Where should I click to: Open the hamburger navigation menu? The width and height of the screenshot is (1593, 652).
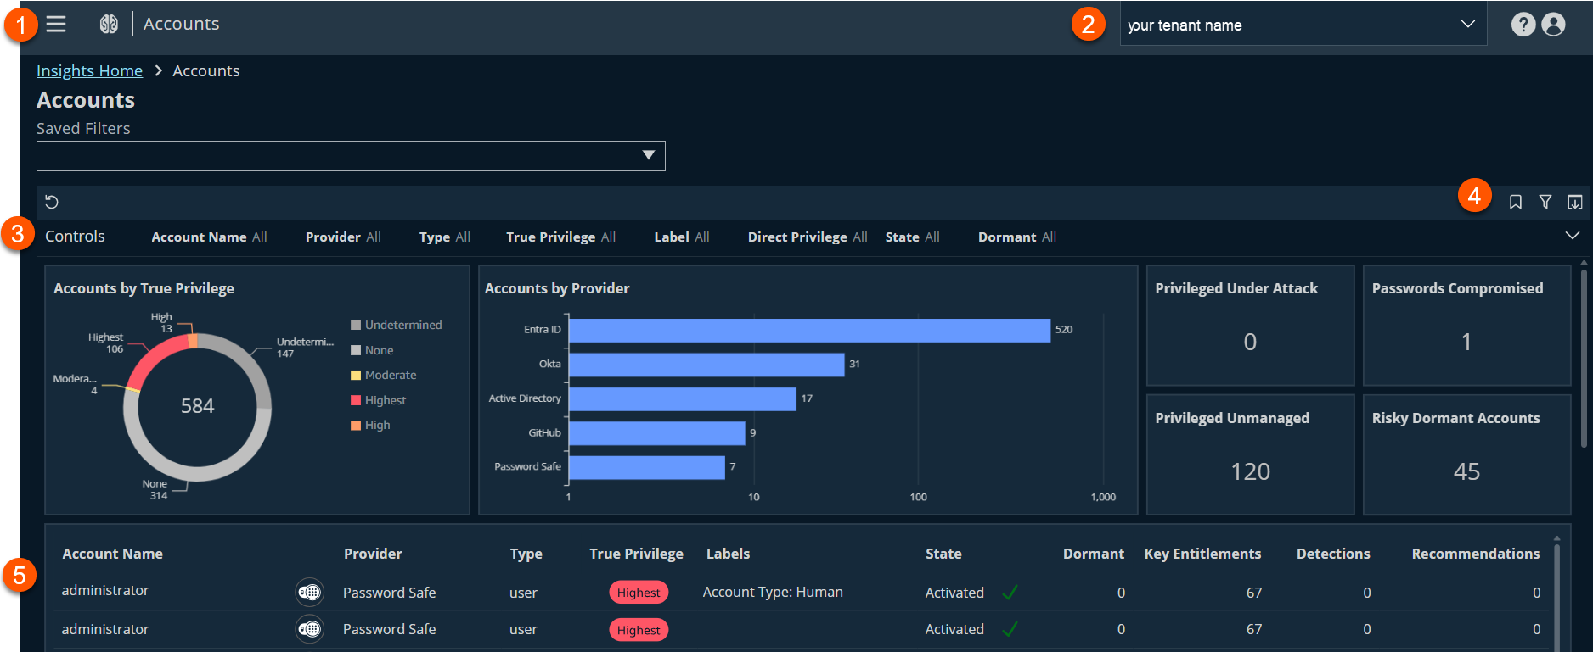[x=56, y=24]
